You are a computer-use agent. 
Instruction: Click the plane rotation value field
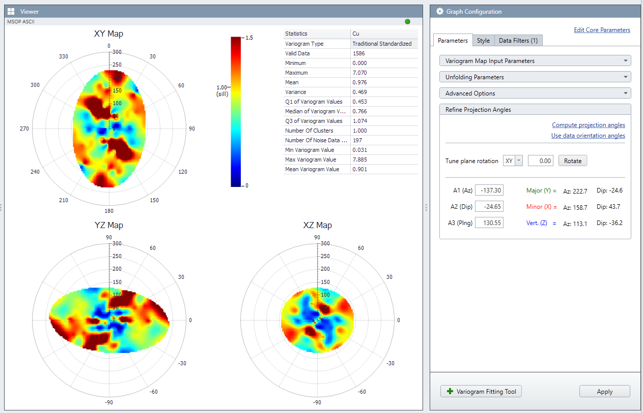540,161
